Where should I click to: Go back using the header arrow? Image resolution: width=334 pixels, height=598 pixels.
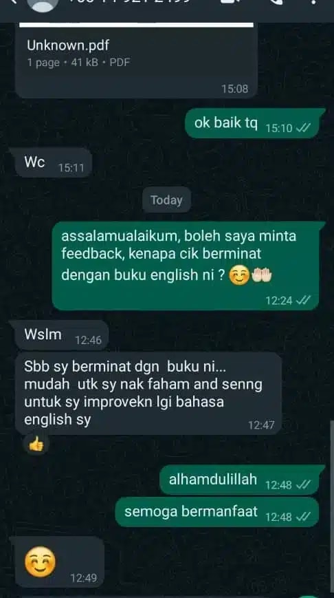click(x=13, y=1)
